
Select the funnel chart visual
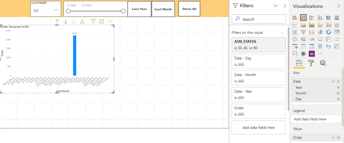pyautogui.click(x=303, y=32)
